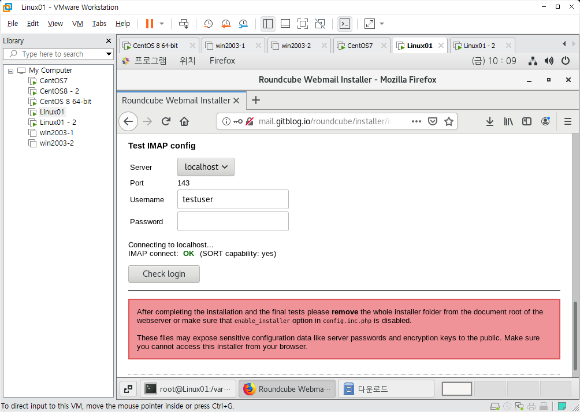Click the Password input field
This screenshot has height=412, width=580.
click(x=233, y=221)
